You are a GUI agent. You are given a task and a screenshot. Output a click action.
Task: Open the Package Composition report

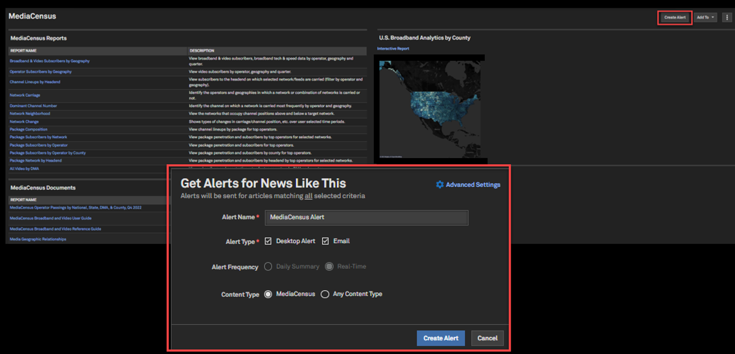click(x=28, y=130)
